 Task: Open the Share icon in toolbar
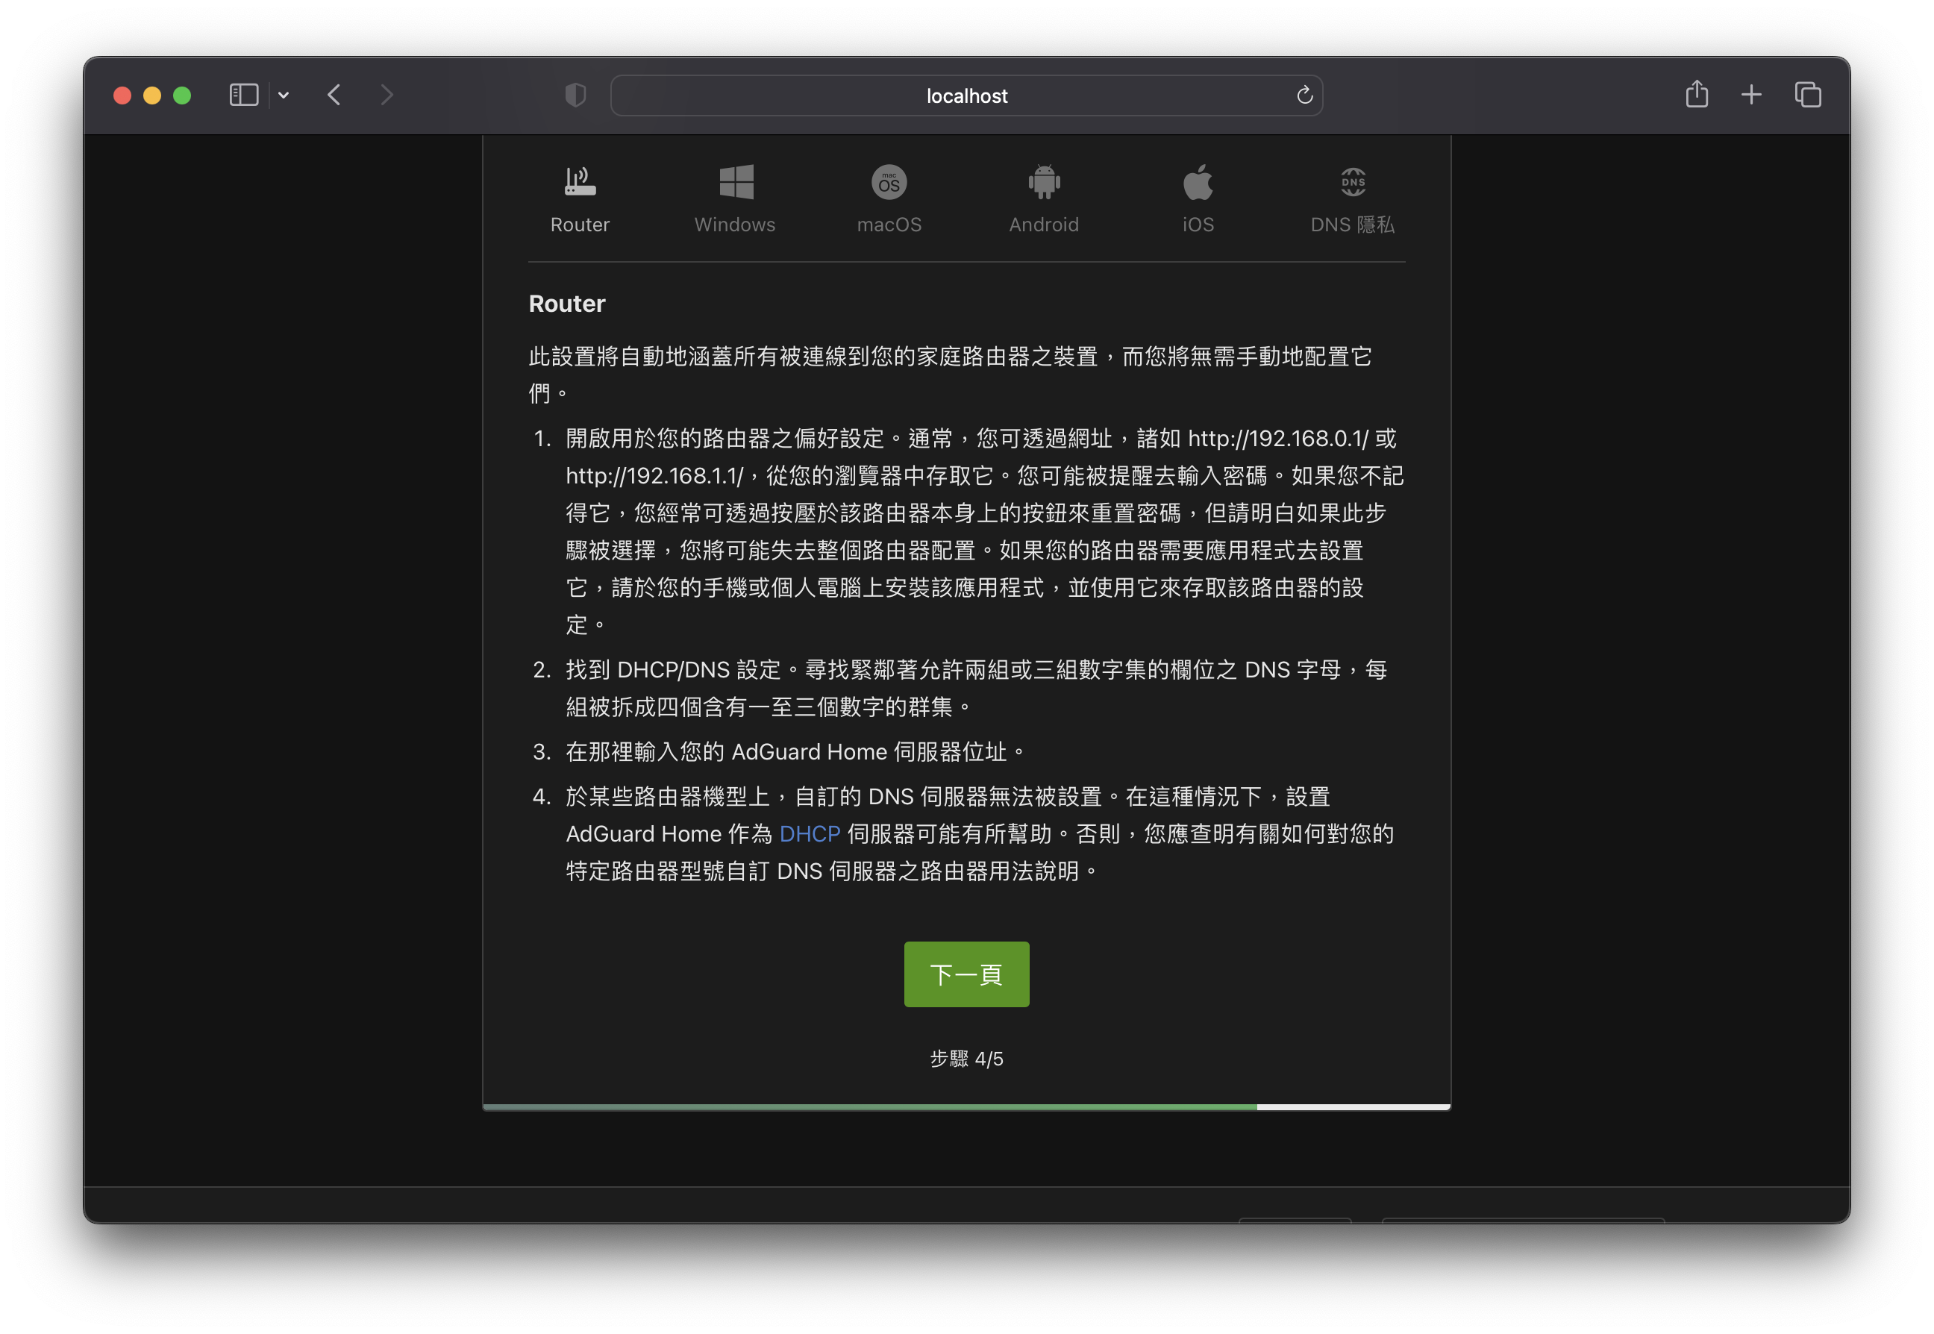(x=1696, y=93)
